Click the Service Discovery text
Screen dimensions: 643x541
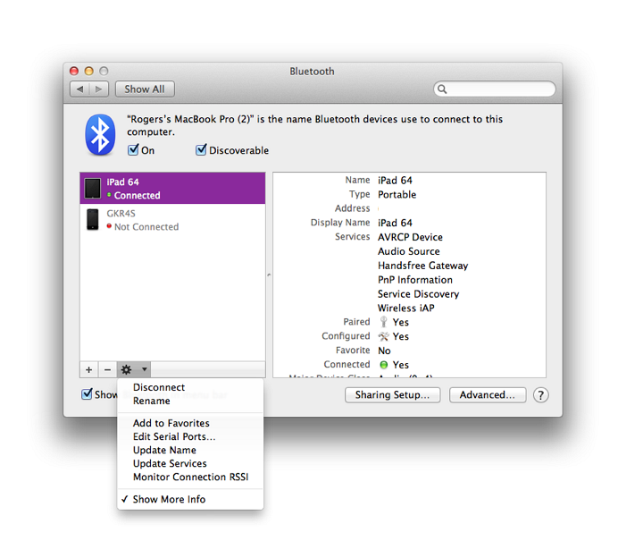(418, 294)
